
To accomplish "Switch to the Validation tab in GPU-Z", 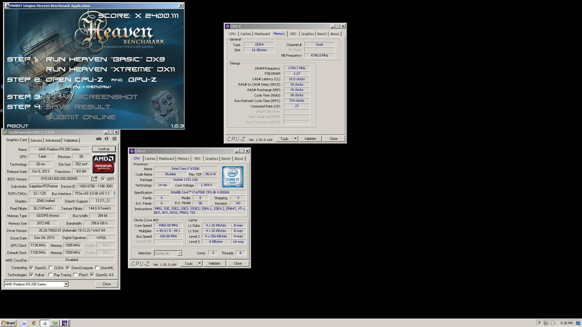I will 71,140.
